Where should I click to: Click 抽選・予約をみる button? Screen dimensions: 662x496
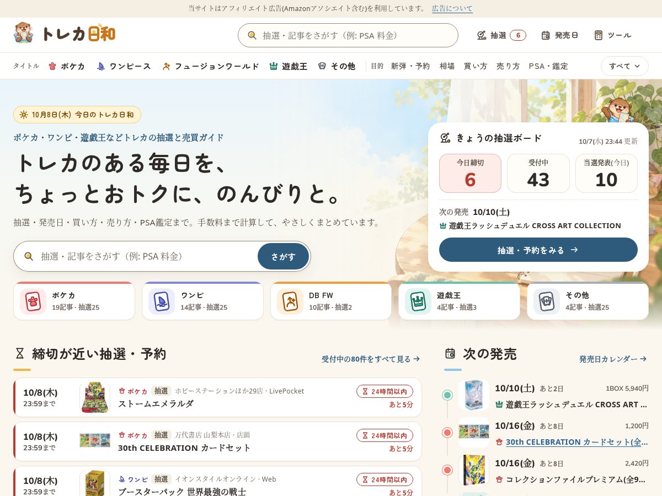538,250
